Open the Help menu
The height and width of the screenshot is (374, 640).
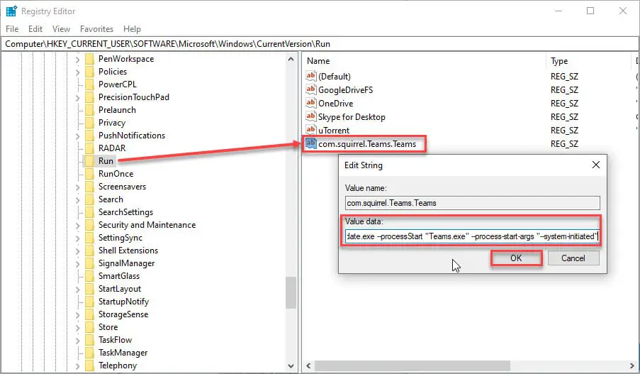pyautogui.click(x=132, y=29)
